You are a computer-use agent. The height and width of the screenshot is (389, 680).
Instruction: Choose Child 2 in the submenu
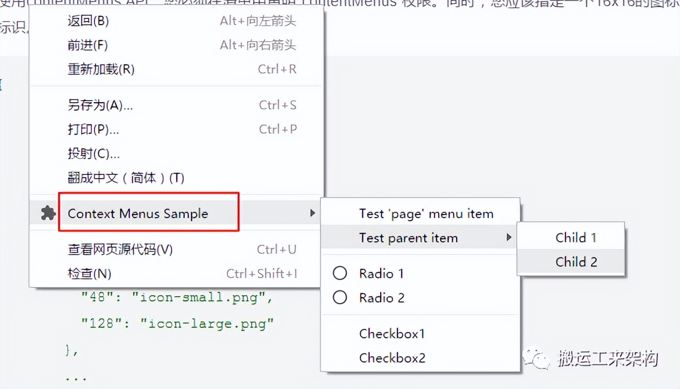[x=571, y=261]
